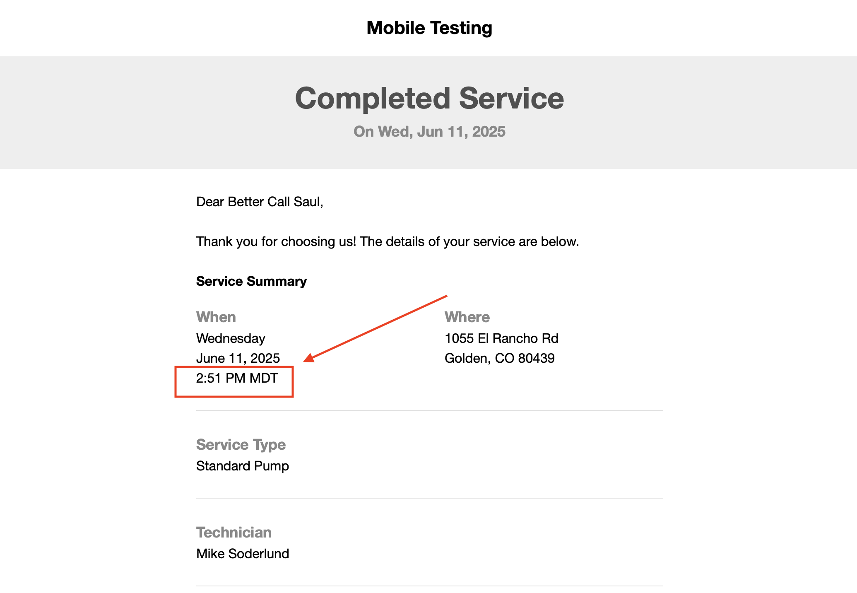
Task: Click the divider line below Standard Pump
Action: (429, 498)
